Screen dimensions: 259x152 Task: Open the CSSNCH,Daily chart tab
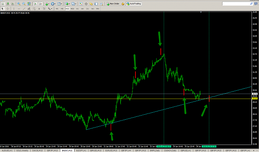click(171, 150)
